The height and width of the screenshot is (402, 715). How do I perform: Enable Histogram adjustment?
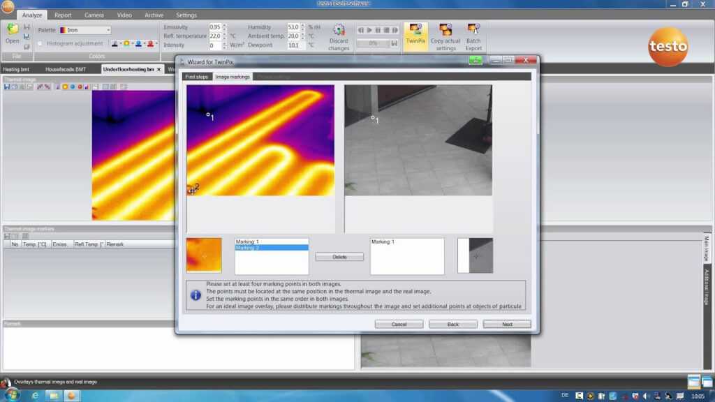(x=40, y=43)
